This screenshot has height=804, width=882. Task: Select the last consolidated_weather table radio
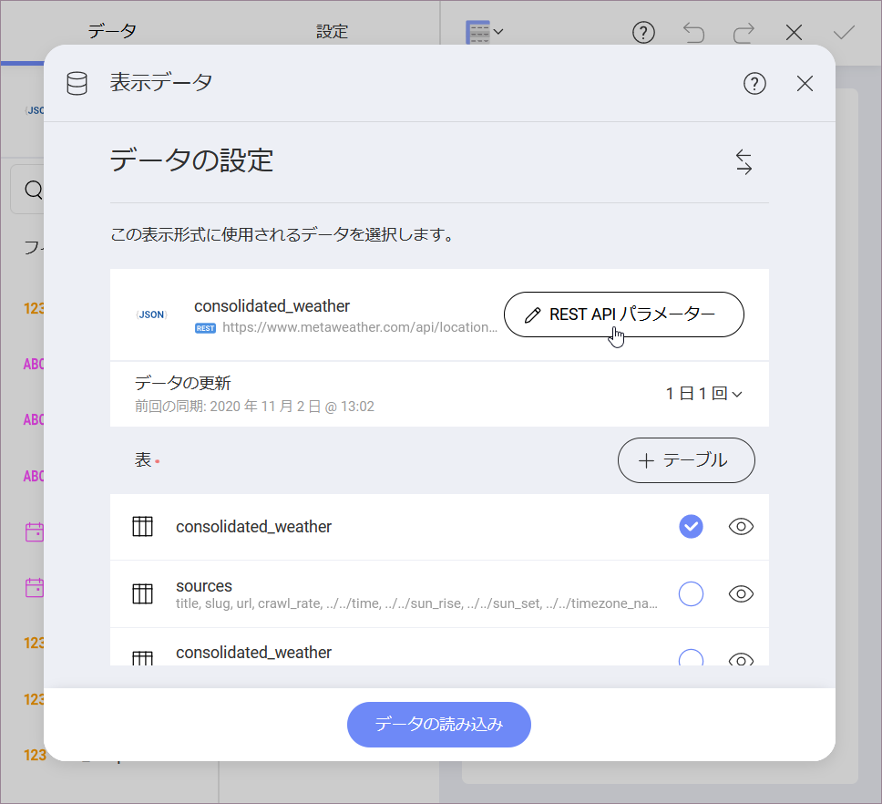coord(691,658)
